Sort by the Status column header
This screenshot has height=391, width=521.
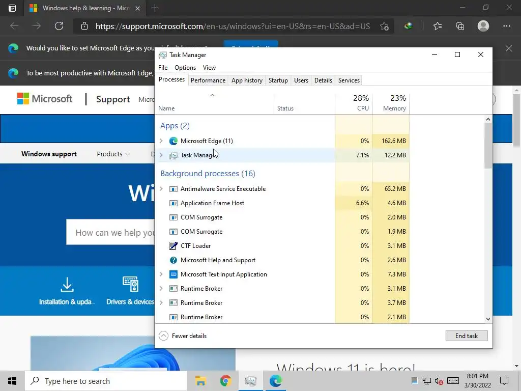304,103
